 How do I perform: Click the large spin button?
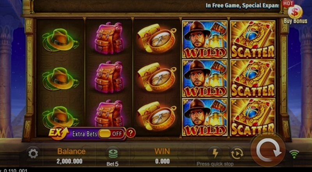point(268,149)
